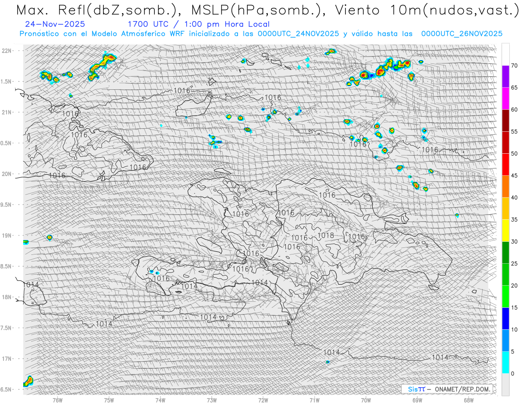Click the '71W' longitude axis label
Viewport: 526px width, 406px height.
tap(314, 400)
